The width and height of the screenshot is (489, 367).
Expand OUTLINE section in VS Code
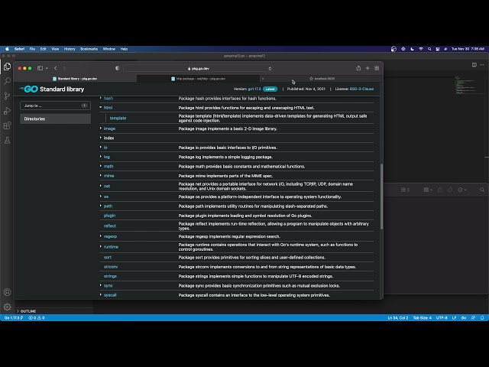(27, 311)
